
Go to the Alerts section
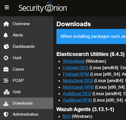pos(26,35)
